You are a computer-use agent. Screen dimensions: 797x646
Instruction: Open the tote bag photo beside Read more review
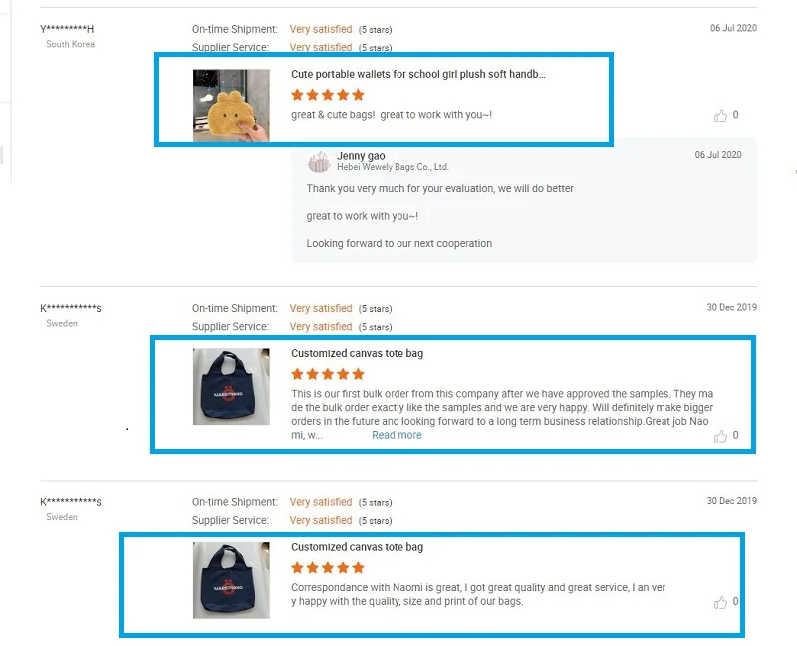point(231,386)
